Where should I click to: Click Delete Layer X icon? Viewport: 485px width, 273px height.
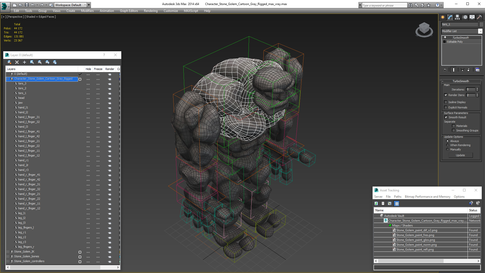tap(17, 62)
